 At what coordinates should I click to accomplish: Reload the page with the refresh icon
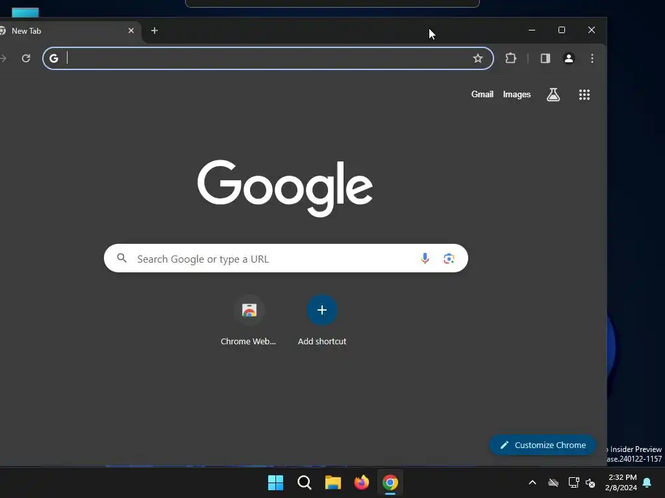point(26,58)
